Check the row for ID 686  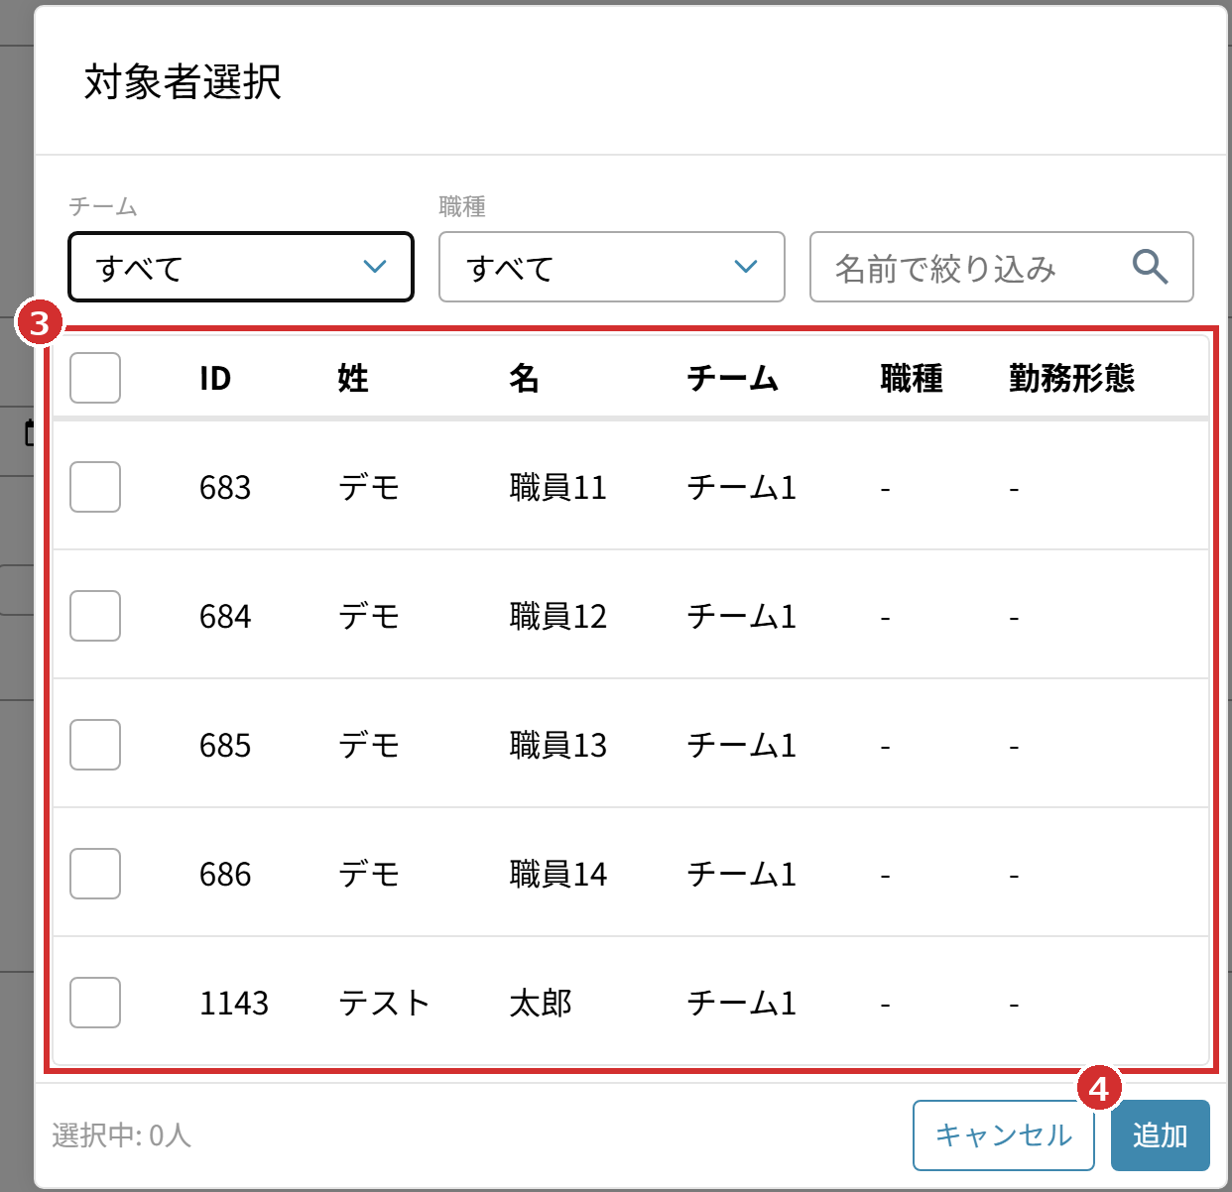pos(95,874)
